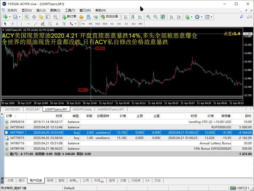Select the Fibonacci retracement tool
Screen dimensions: 254x191
(50, 24)
